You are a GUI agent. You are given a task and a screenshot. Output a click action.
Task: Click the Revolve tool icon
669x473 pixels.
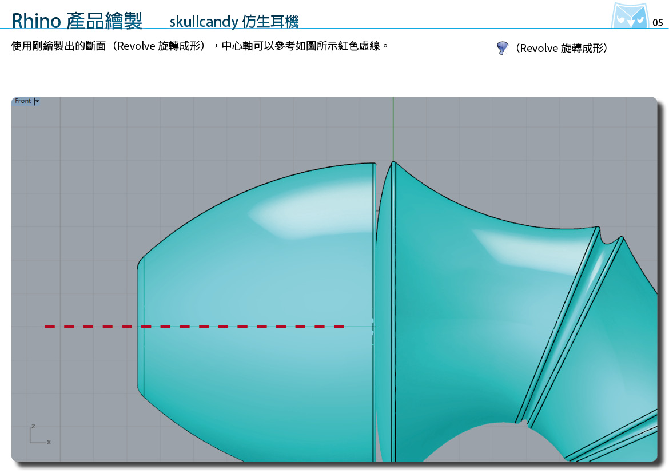(502, 48)
